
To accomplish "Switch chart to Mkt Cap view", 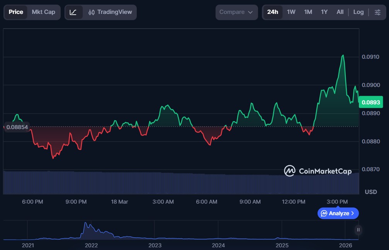I will click(43, 12).
